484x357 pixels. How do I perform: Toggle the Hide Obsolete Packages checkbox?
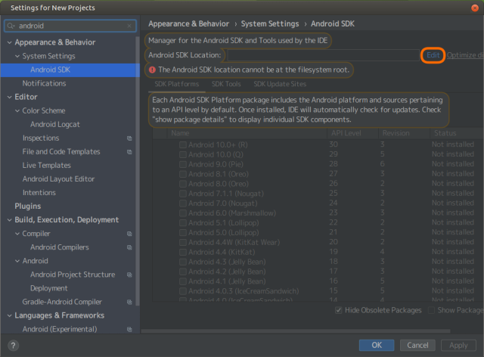[x=338, y=310]
